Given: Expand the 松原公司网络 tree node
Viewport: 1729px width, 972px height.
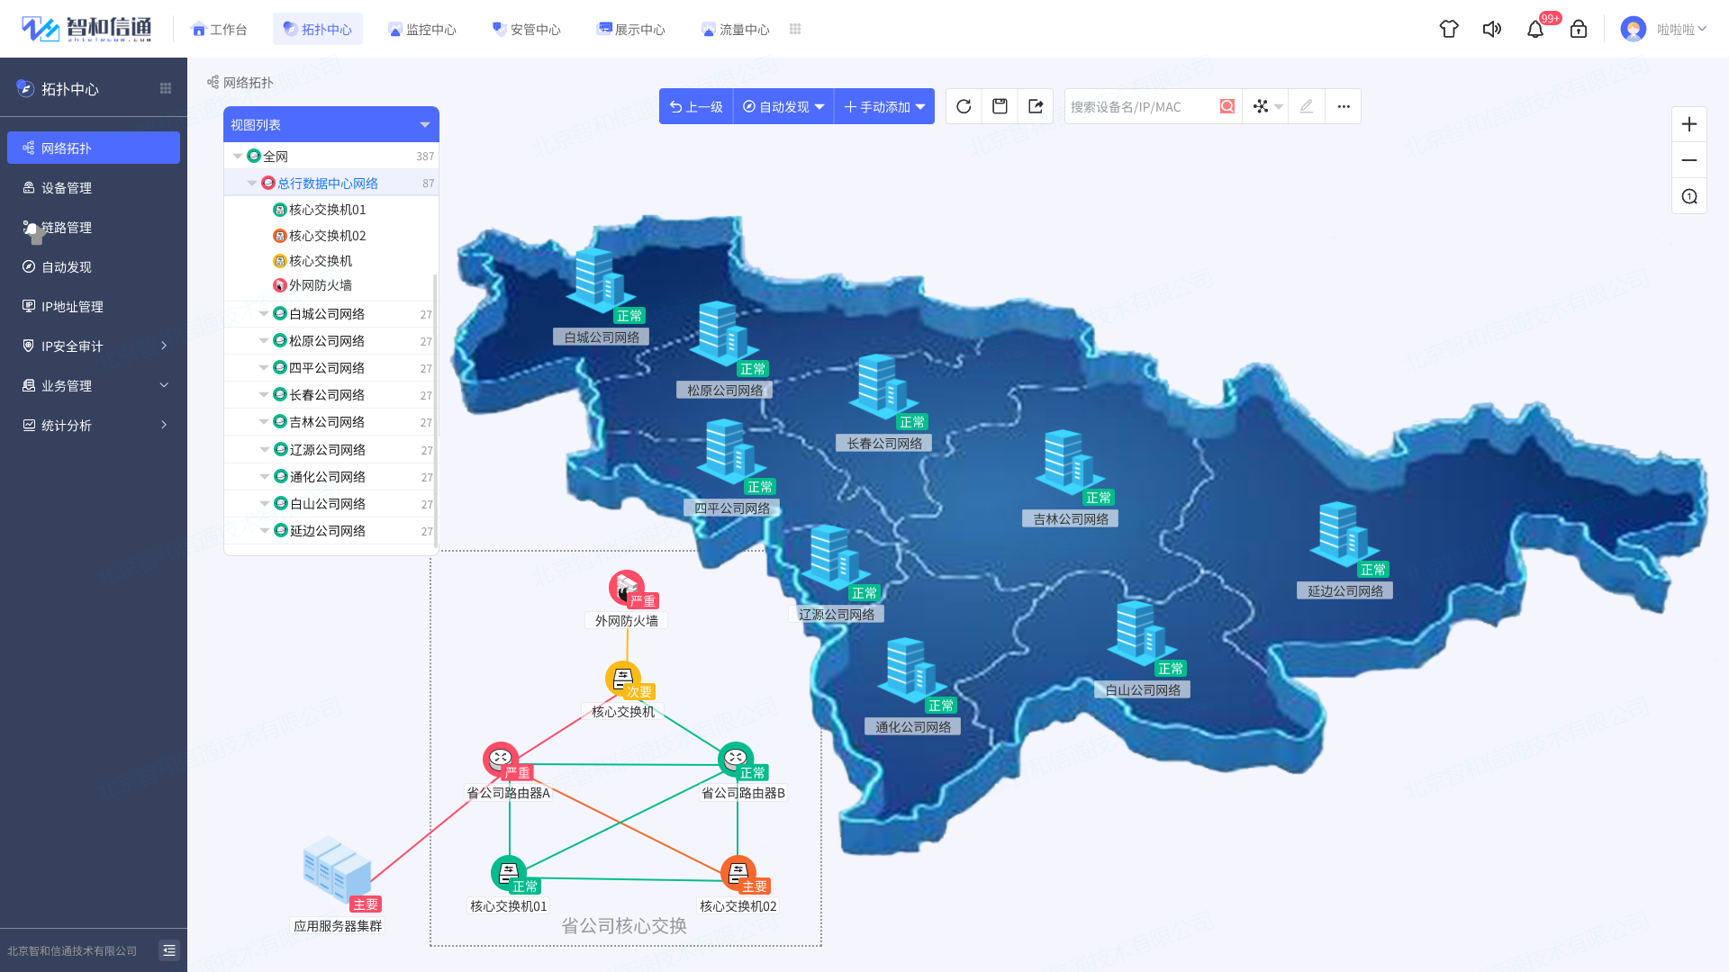Looking at the screenshot, I should click(264, 341).
